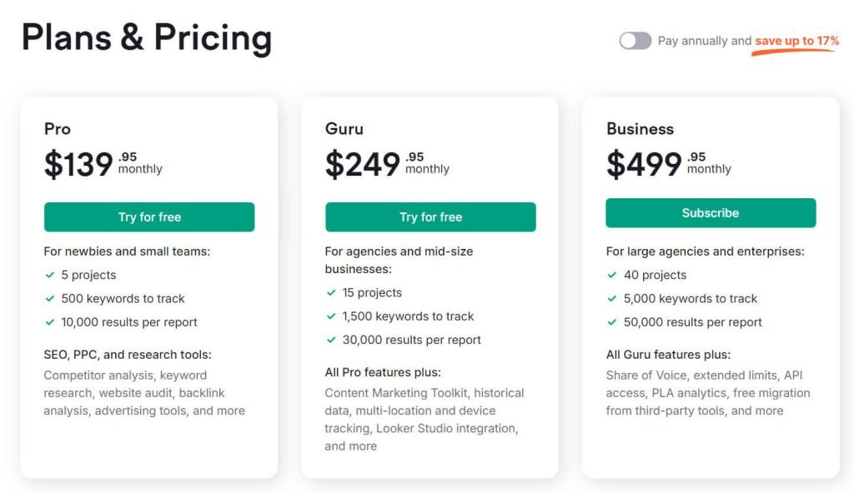The height and width of the screenshot is (492, 854).
Task: Click the $139.95 monthly price
Action: click(x=103, y=164)
